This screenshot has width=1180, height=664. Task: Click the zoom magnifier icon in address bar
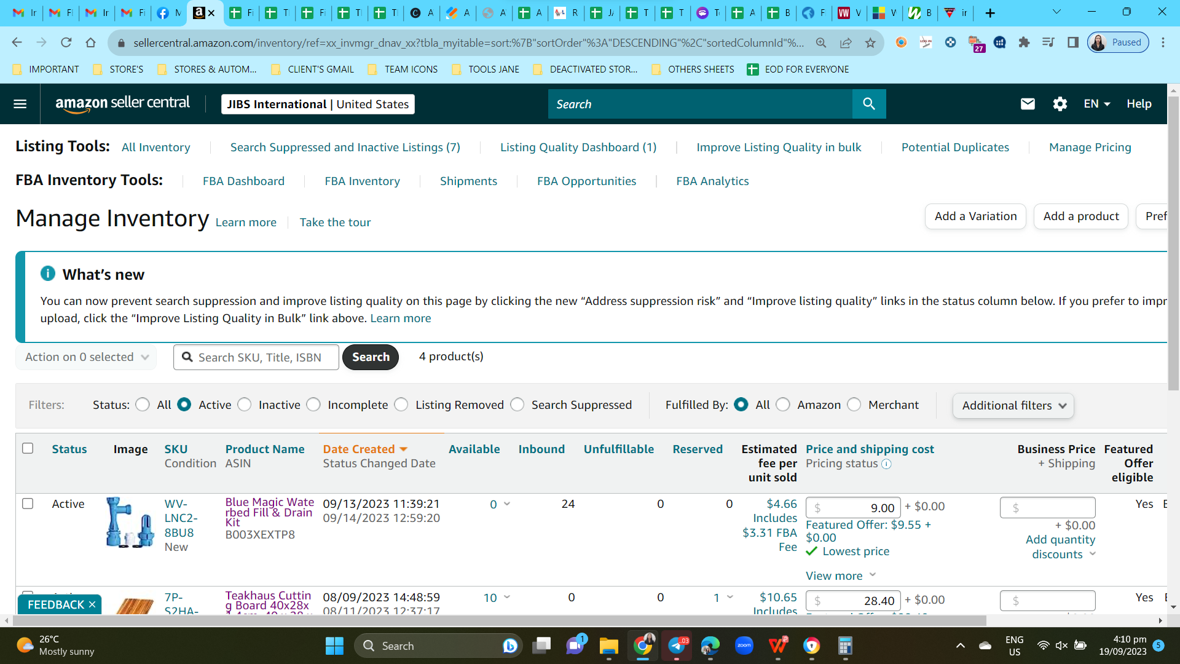click(821, 42)
